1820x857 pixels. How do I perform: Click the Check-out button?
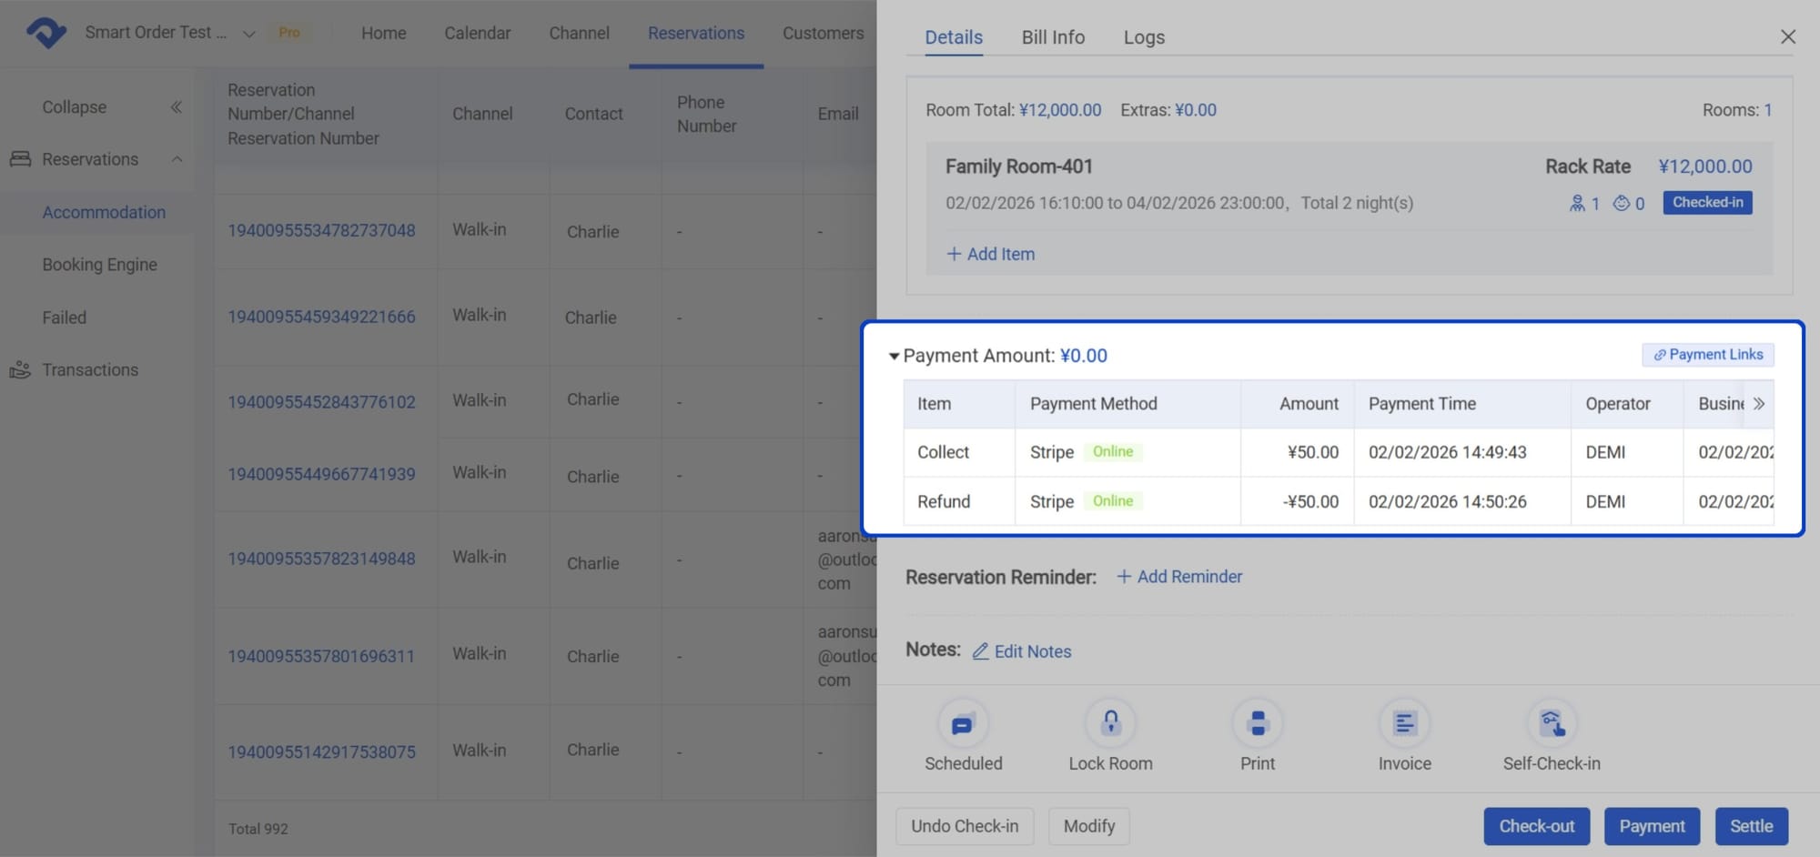click(1536, 826)
